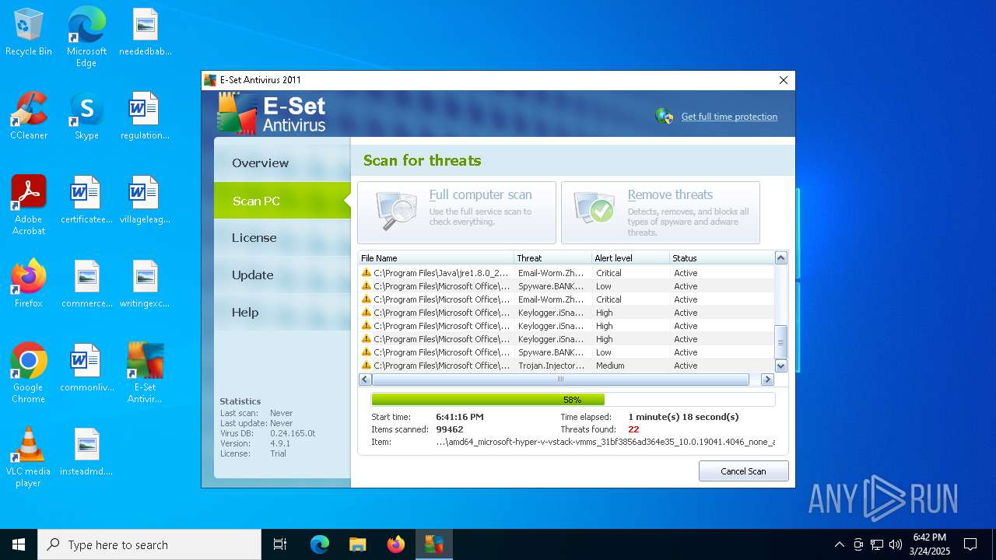This screenshot has width=996, height=560.
Task: Click the Windows search box
Action: [149, 544]
